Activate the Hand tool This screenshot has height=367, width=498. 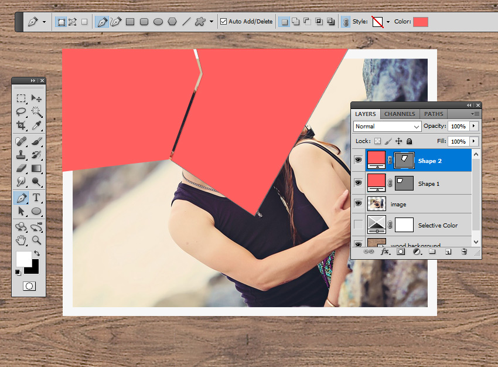point(21,240)
